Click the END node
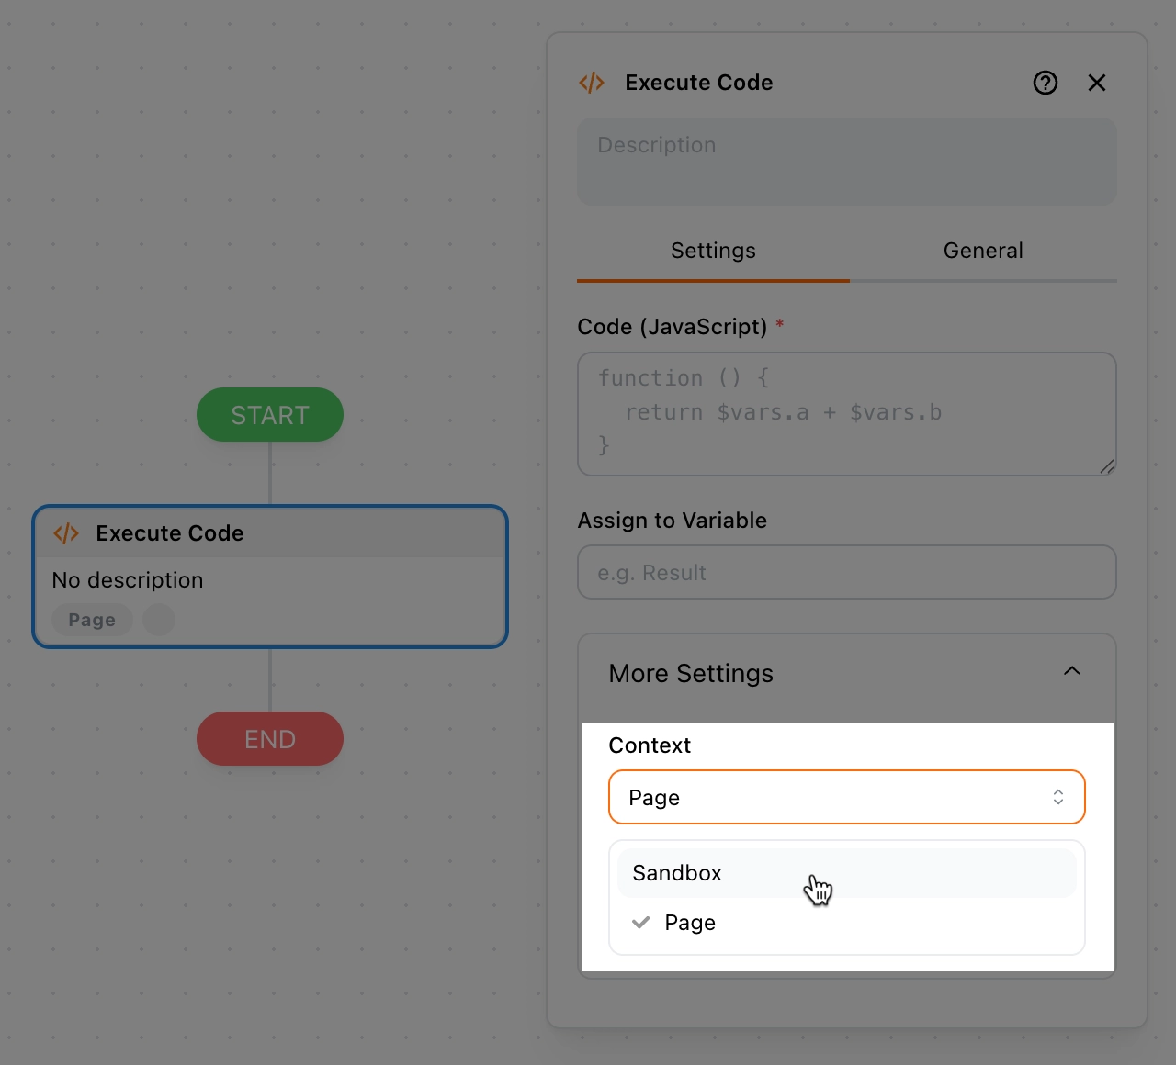1176x1065 pixels. 270,739
